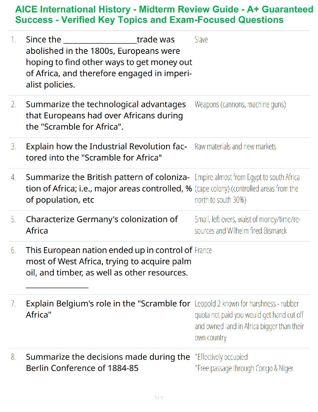
Task: Click question number 5 label
Action: coord(13,220)
